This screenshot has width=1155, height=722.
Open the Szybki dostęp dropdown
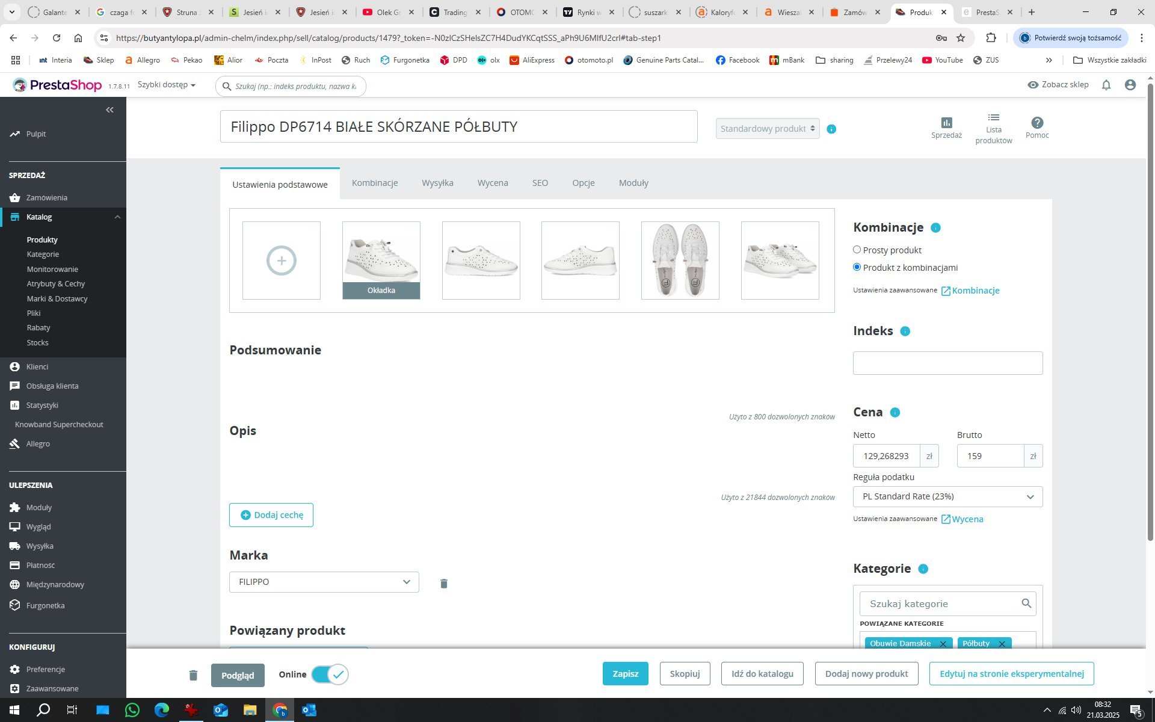166,85
